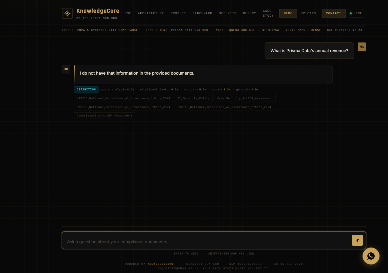Click "PRISMA DATA SDN BHD" demo client label
Screen dimensions: 388x273
pyautogui.click(x=189, y=30)
